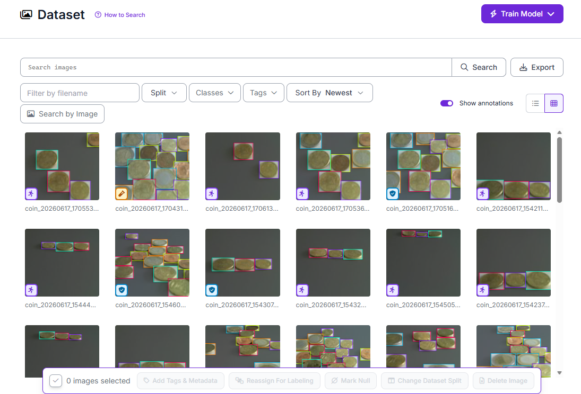Screen dimensions: 581x394
Task: Click the scrollbar up arrow
Action: (559, 132)
